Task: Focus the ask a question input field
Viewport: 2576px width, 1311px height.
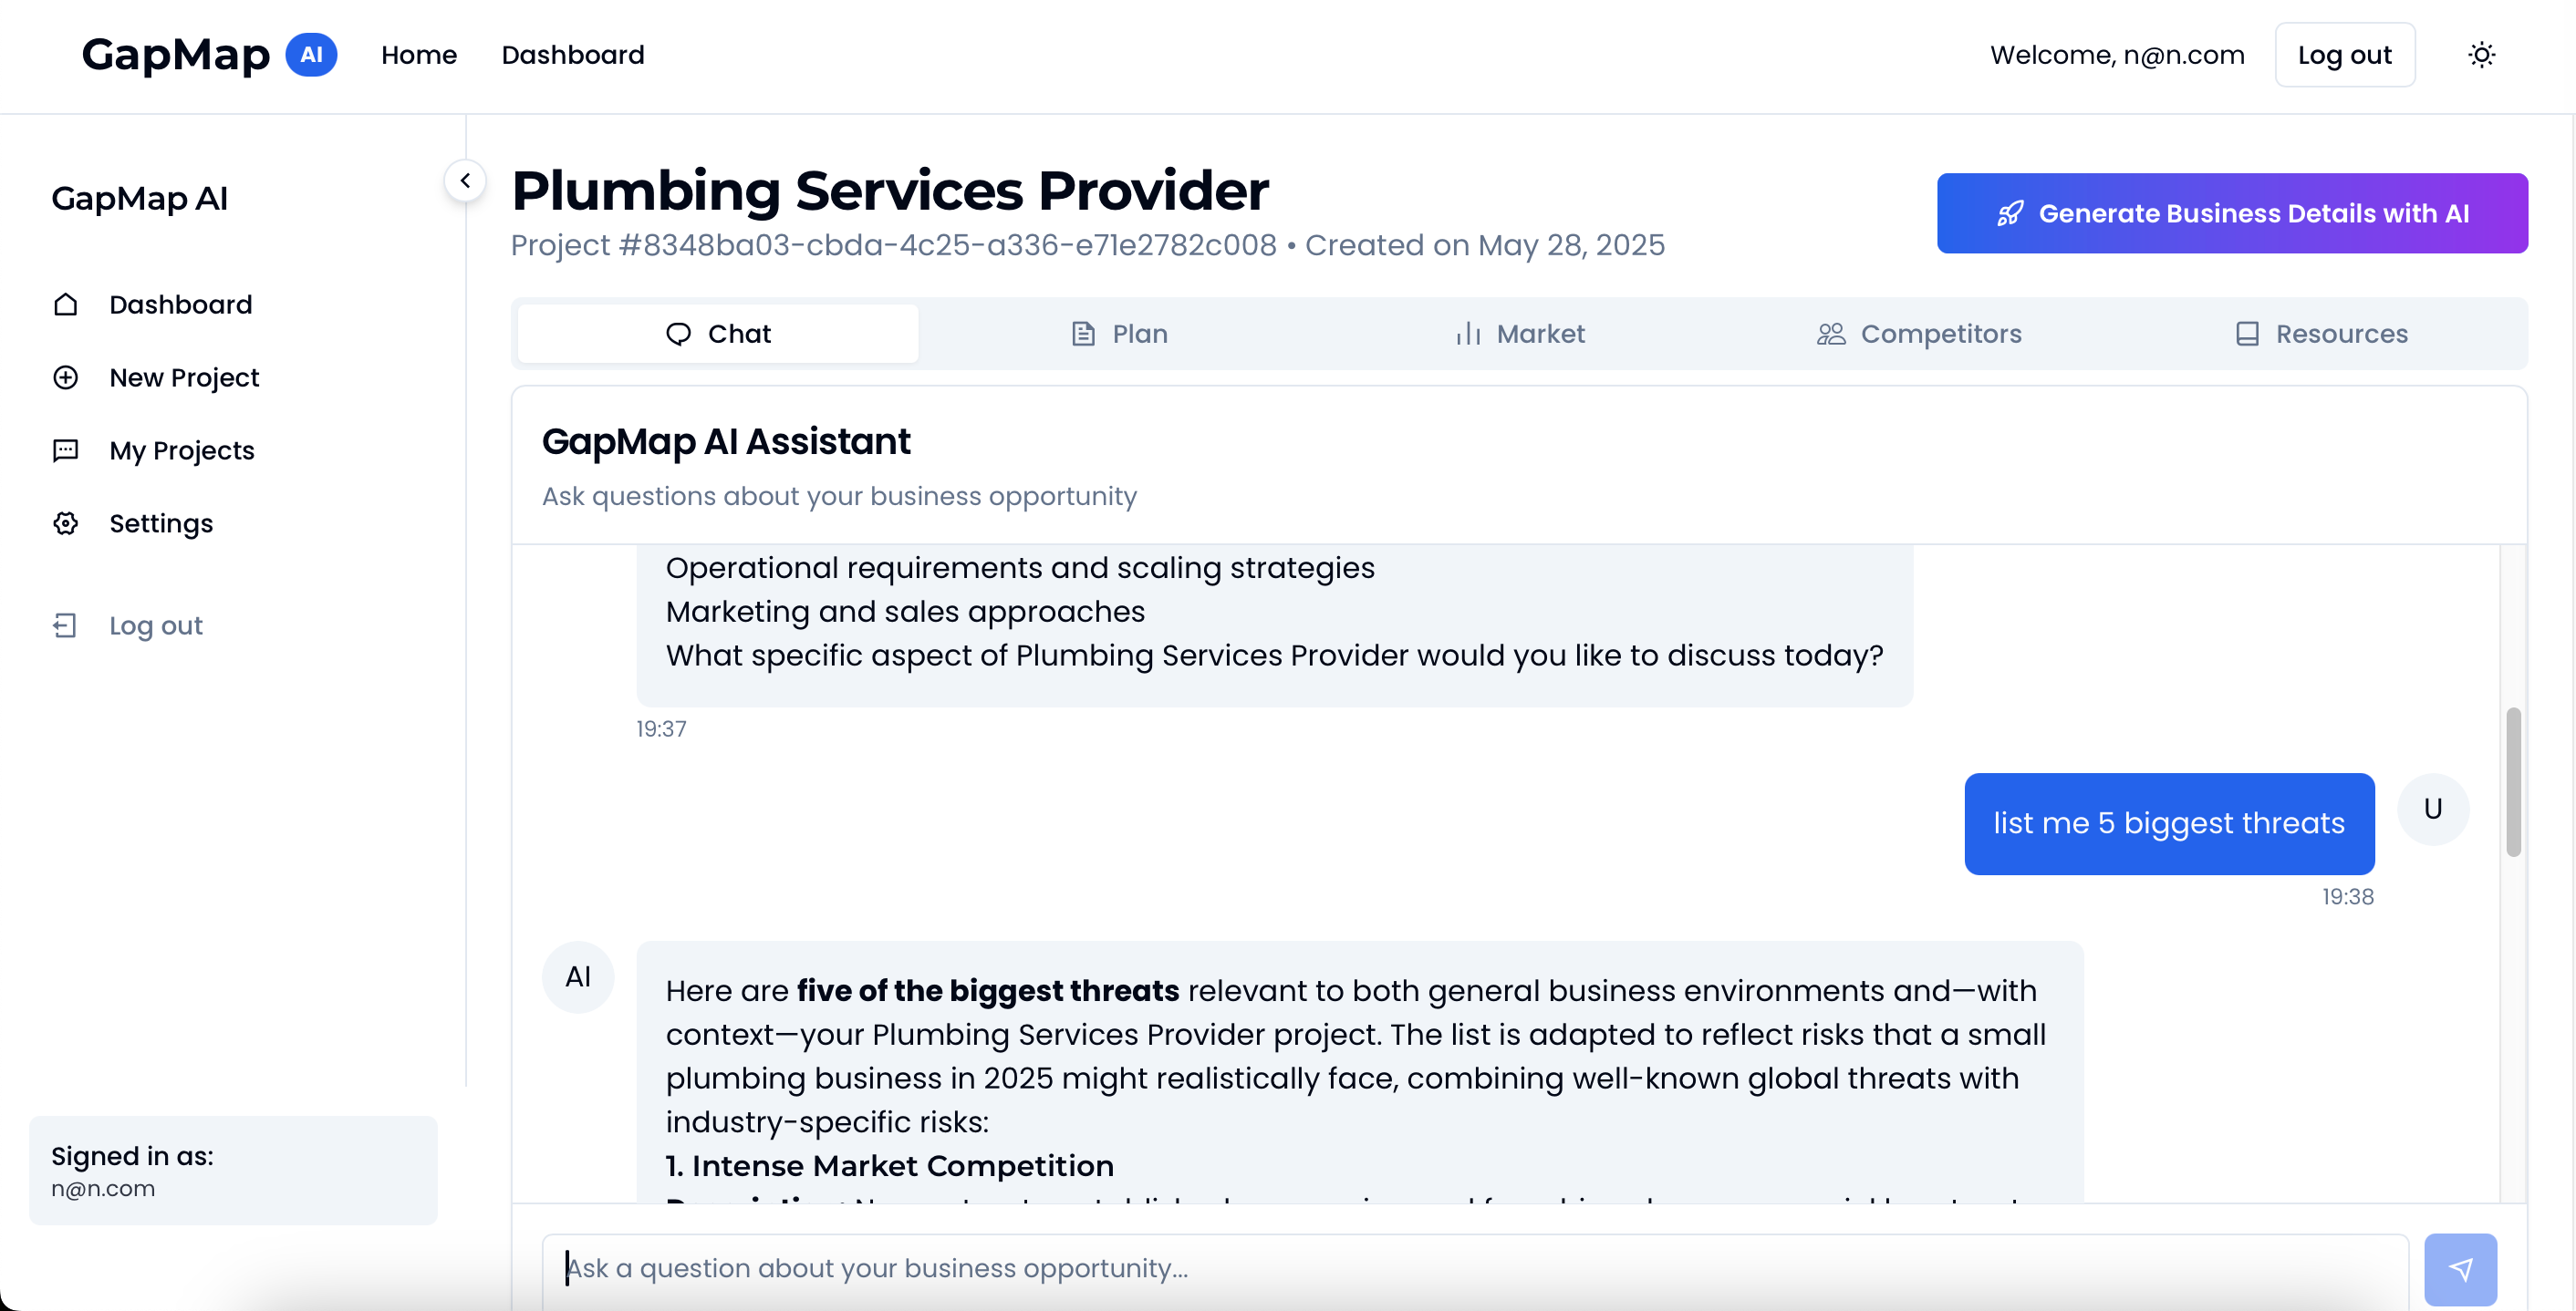Action: click(x=1475, y=1269)
